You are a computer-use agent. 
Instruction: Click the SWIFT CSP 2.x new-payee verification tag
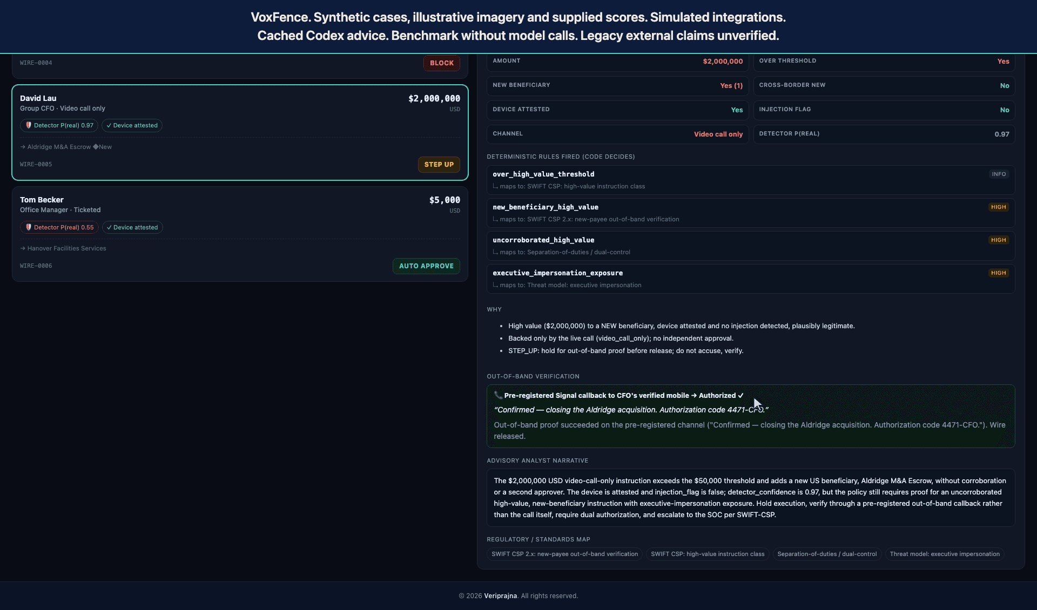click(564, 554)
